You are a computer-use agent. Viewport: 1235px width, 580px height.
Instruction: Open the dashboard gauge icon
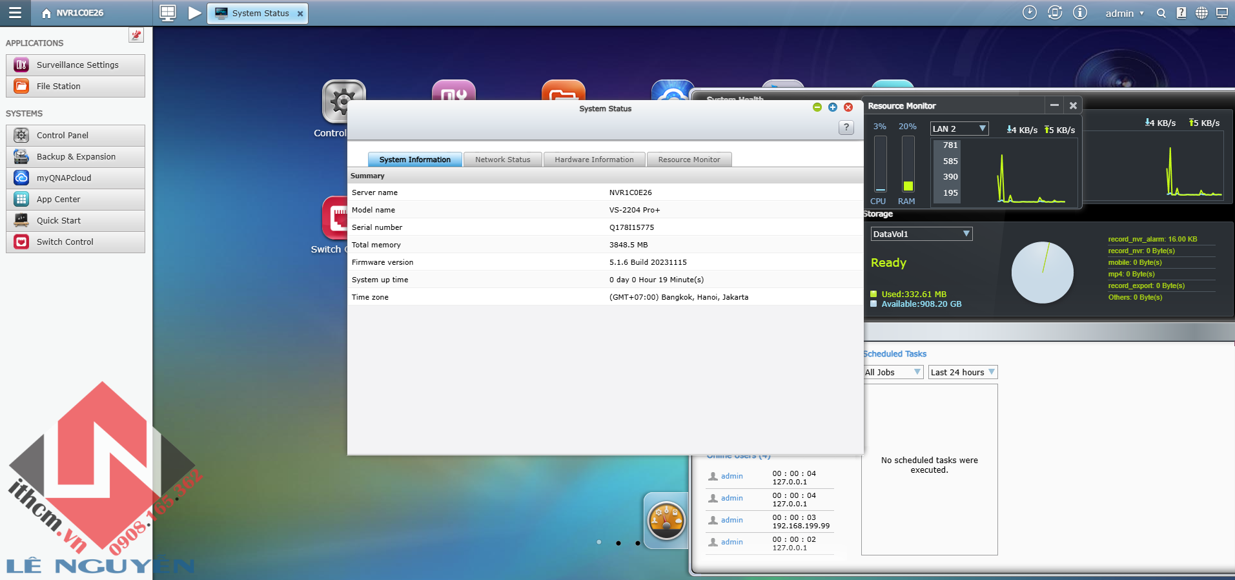click(666, 521)
